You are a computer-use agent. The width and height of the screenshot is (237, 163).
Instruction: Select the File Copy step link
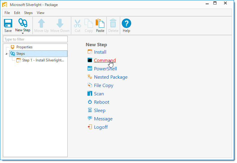103,85
